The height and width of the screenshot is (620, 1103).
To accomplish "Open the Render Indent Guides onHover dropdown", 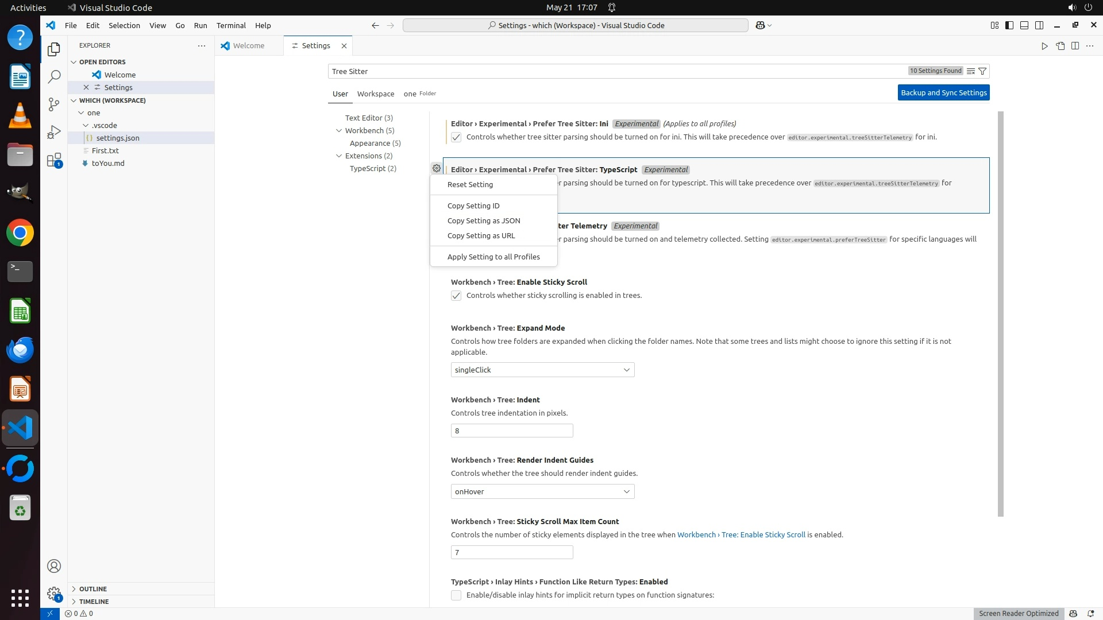I will pos(542,491).
